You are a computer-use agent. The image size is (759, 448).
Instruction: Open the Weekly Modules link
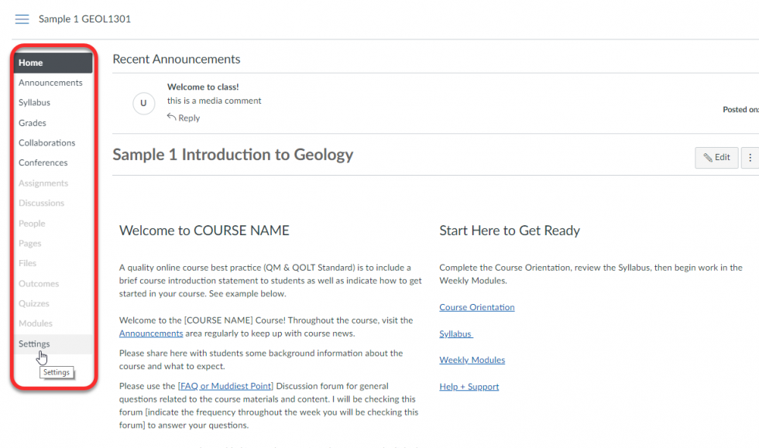472,360
